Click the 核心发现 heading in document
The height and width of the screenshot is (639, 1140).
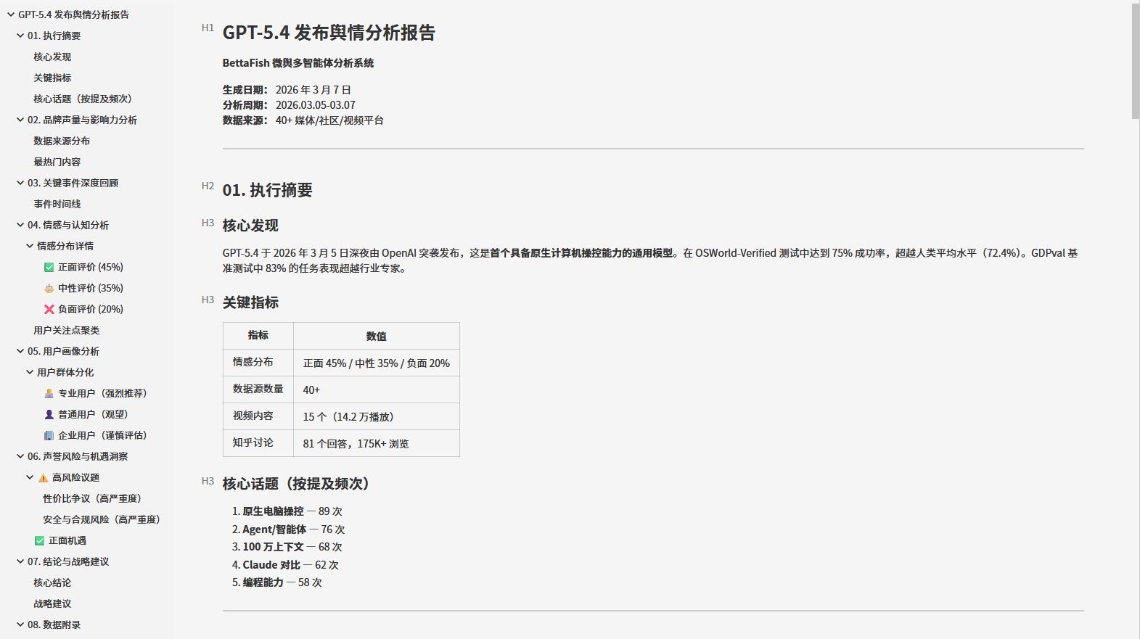coord(250,226)
